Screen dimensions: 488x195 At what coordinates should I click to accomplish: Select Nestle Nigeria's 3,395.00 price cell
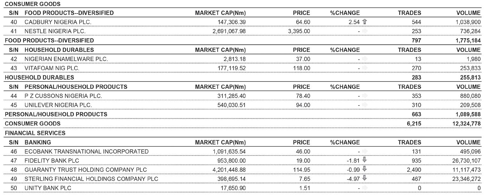(x=299, y=31)
